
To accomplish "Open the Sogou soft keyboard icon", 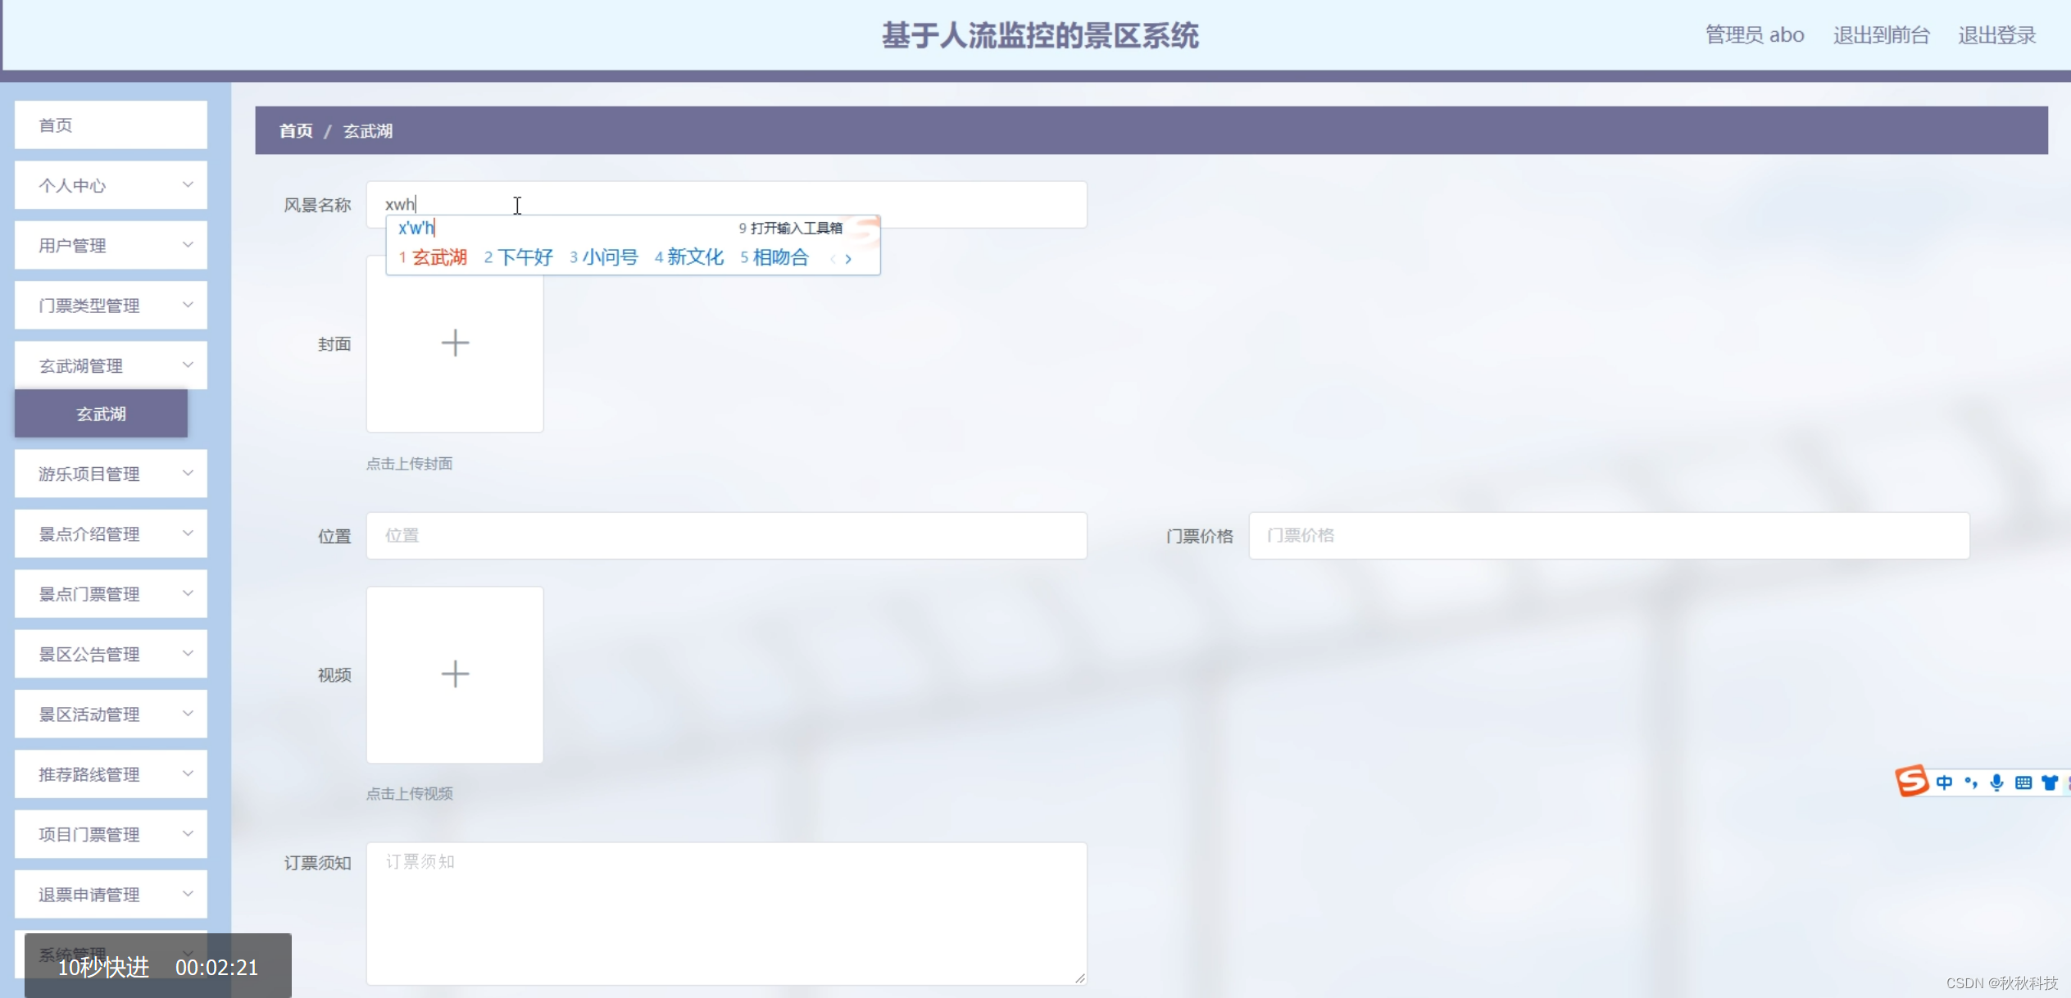I will pos(2023,783).
